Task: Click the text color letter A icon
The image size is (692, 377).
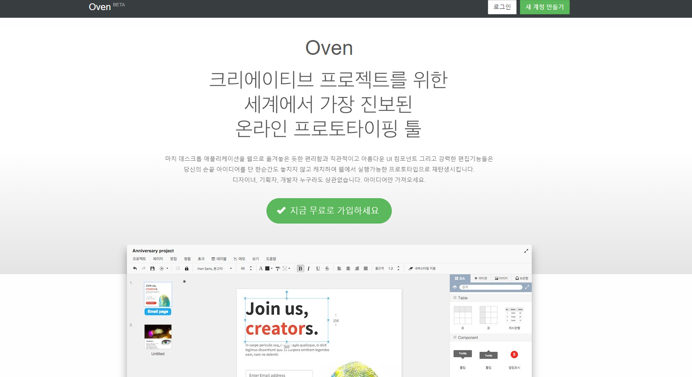Action: click(x=261, y=269)
